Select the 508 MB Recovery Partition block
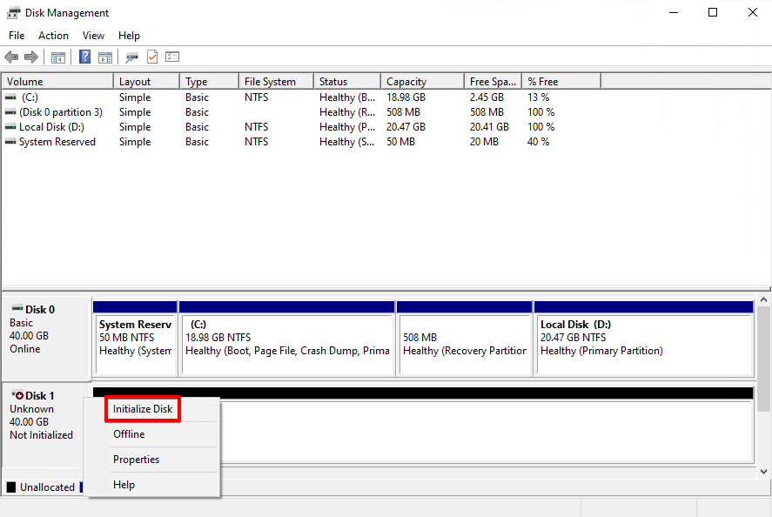 pos(464,339)
